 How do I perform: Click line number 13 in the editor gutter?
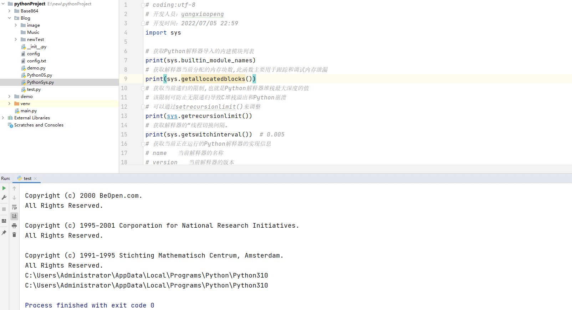124,116
